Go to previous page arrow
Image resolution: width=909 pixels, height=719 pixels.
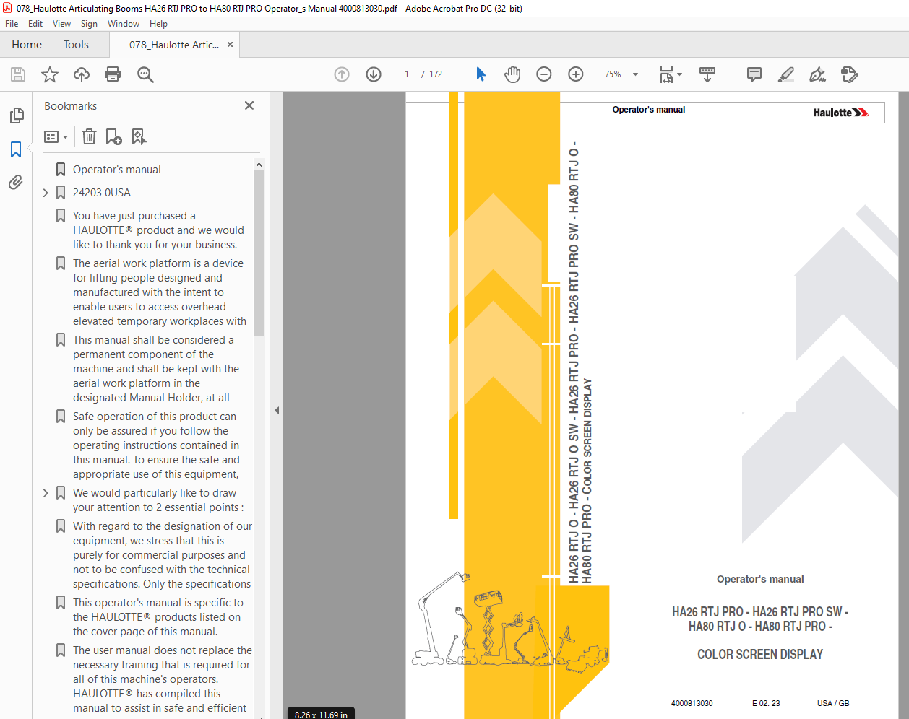[x=342, y=74]
